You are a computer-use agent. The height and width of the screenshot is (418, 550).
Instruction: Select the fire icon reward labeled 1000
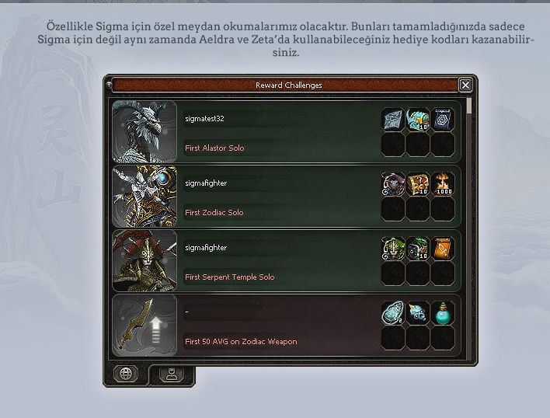tap(443, 184)
